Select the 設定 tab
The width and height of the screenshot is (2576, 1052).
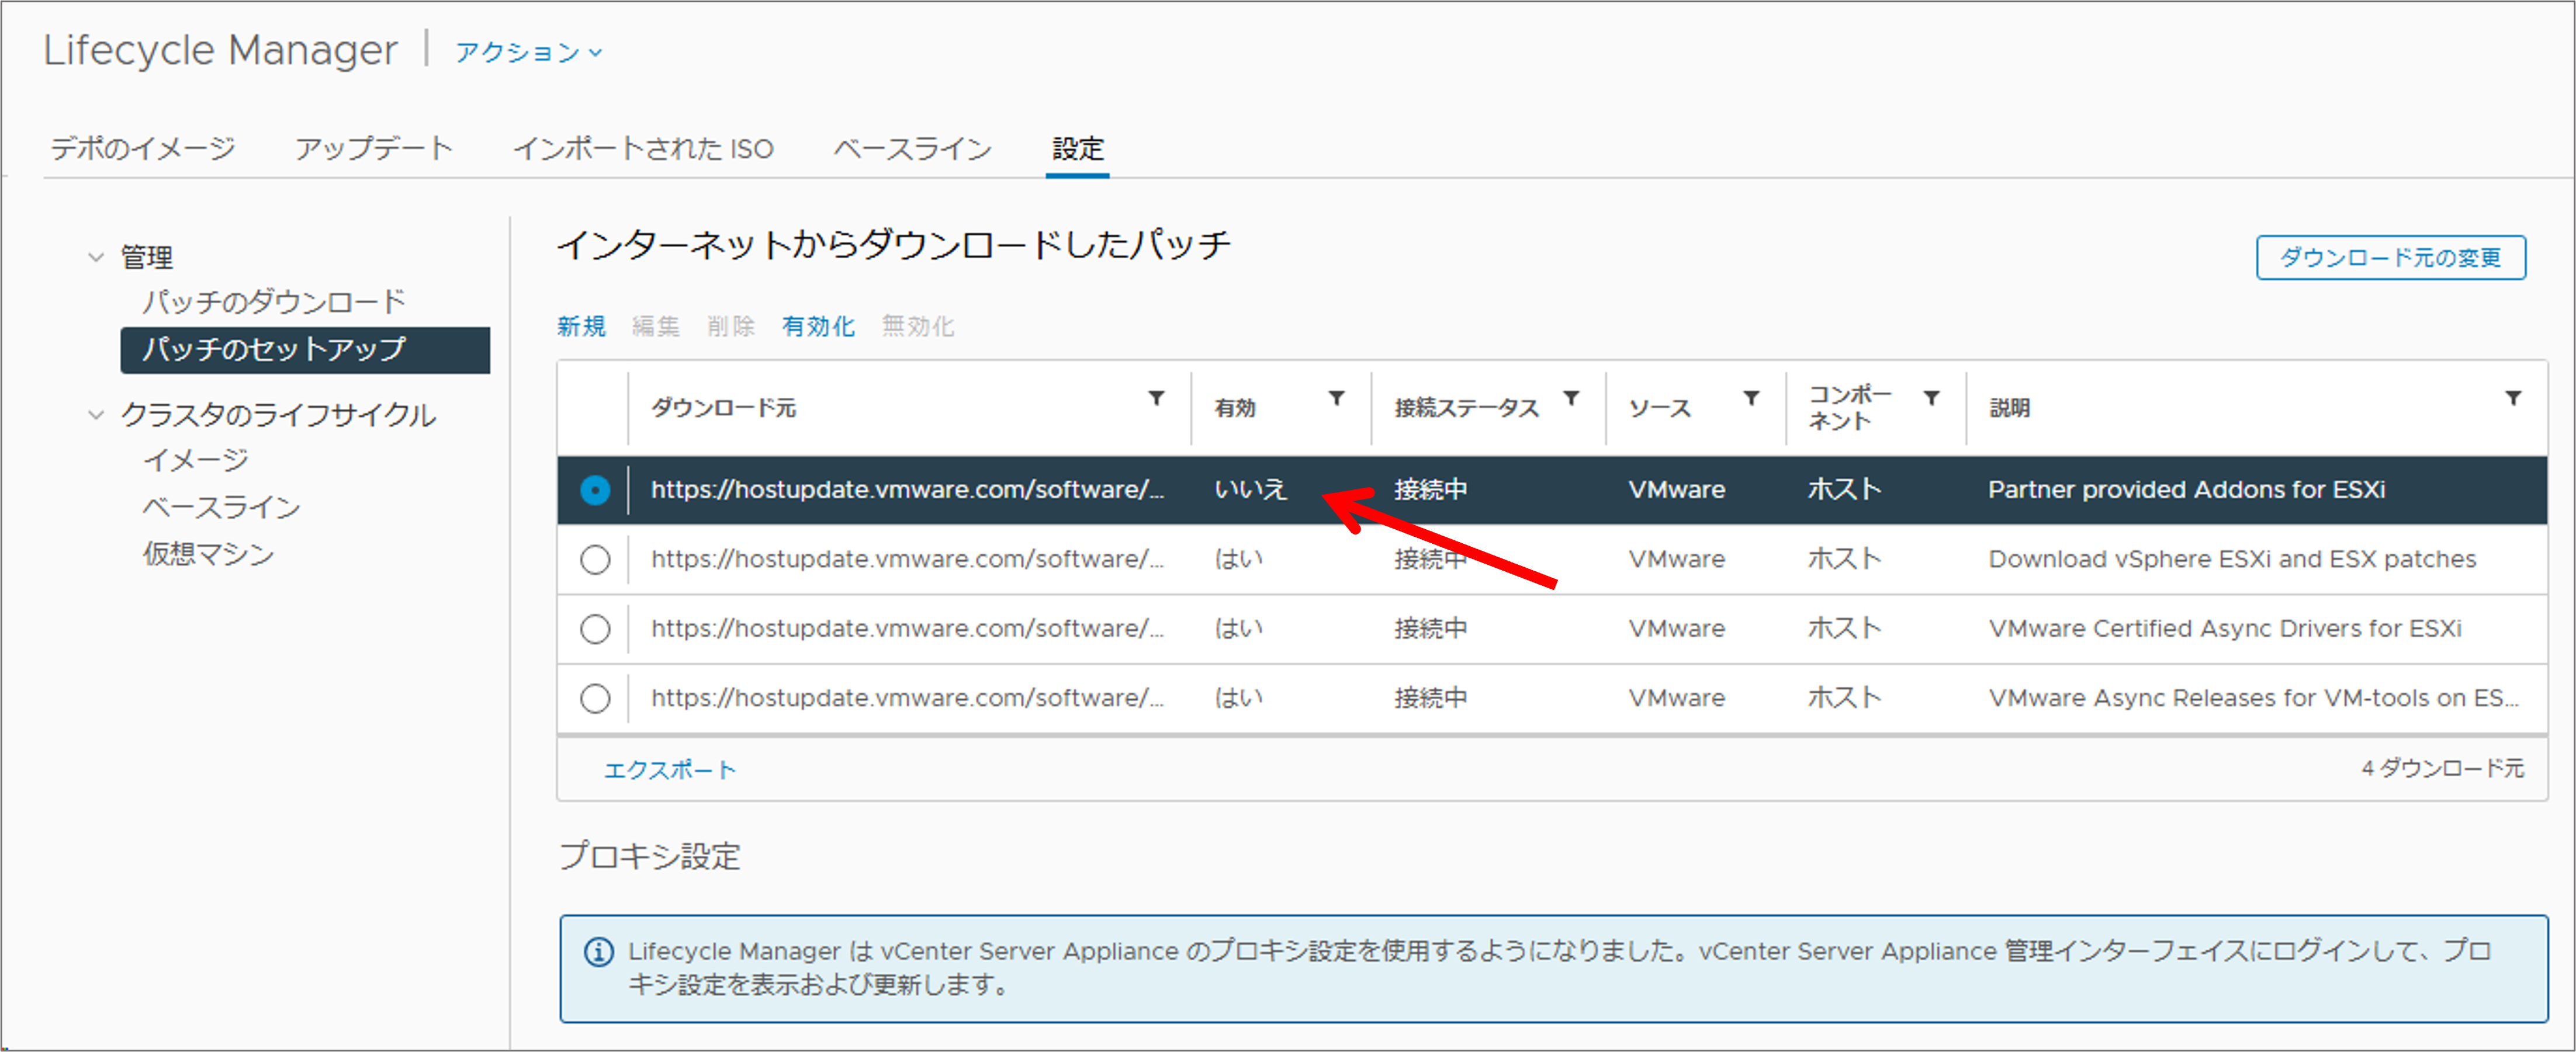click(1078, 149)
